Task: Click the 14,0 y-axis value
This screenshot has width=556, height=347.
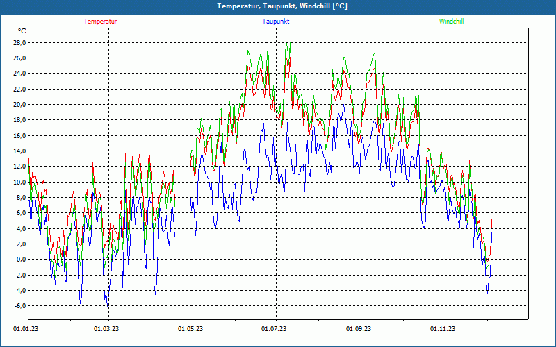Action: 19,151
